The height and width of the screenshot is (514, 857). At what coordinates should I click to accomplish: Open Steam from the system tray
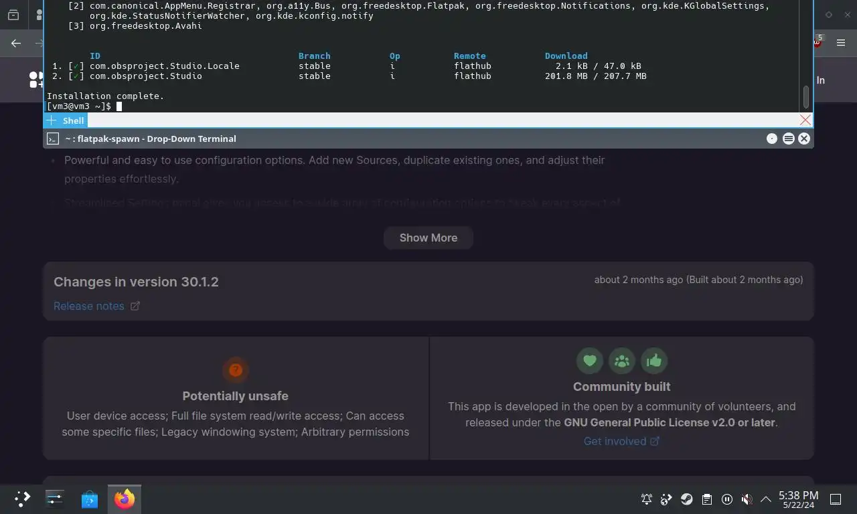pyautogui.click(x=686, y=499)
